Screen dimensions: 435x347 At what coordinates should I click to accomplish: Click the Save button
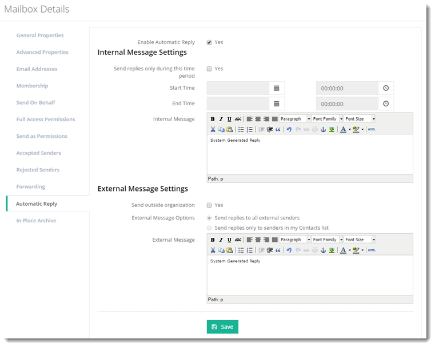tap(222, 327)
